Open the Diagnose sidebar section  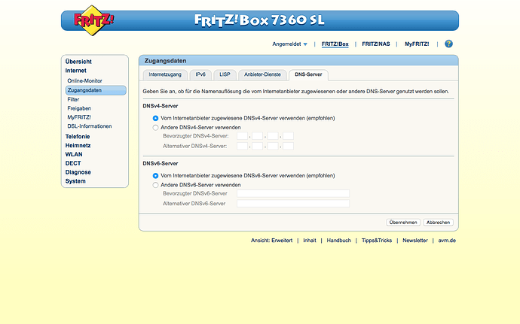tap(78, 172)
